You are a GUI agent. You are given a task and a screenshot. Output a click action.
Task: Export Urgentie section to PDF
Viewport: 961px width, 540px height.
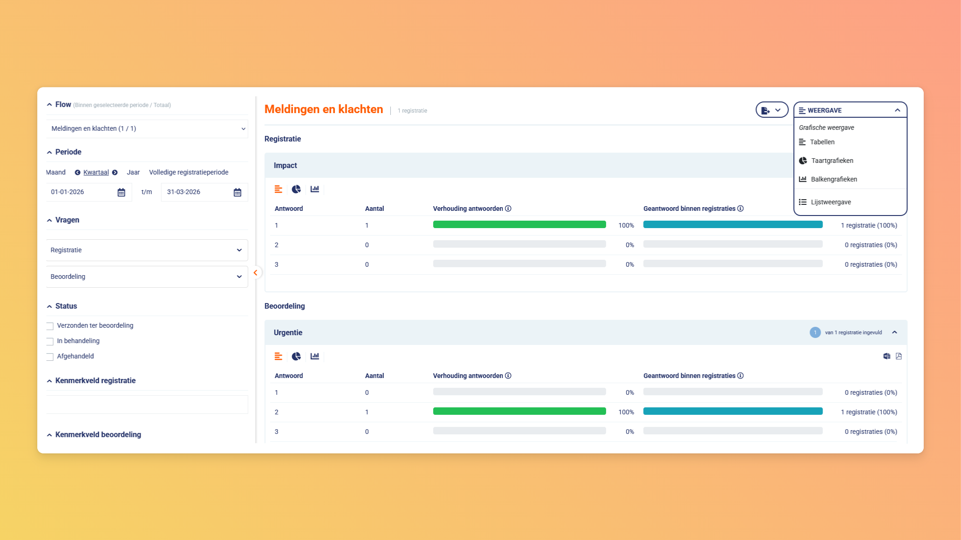click(899, 356)
